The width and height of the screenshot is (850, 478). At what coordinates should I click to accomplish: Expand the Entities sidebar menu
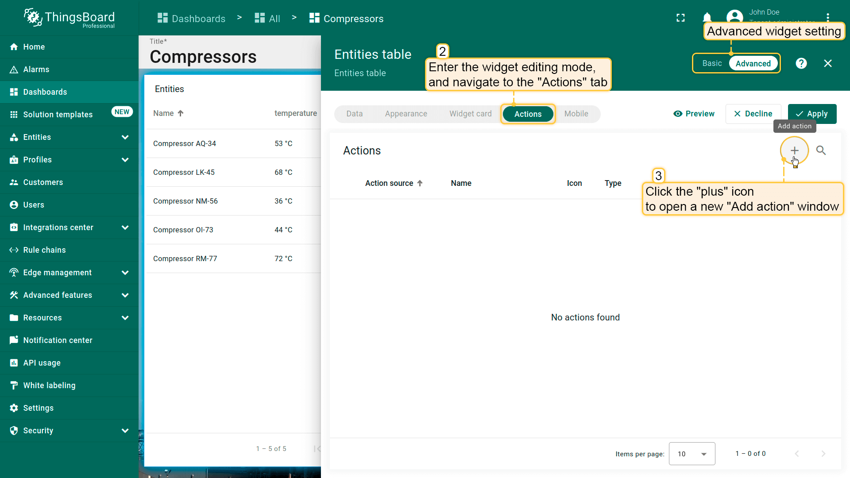click(x=125, y=137)
